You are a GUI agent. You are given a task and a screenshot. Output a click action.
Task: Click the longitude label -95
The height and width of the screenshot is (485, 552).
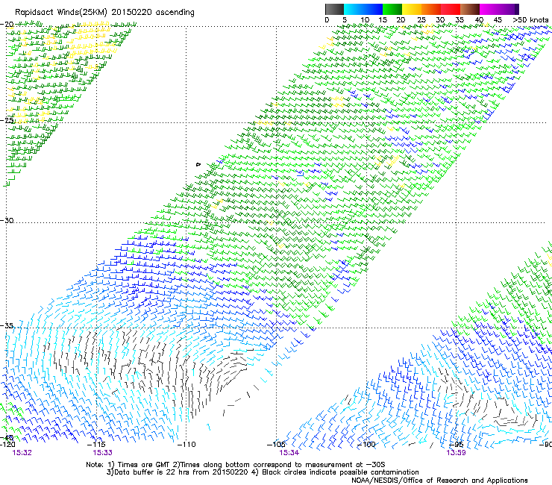click(x=457, y=445)
